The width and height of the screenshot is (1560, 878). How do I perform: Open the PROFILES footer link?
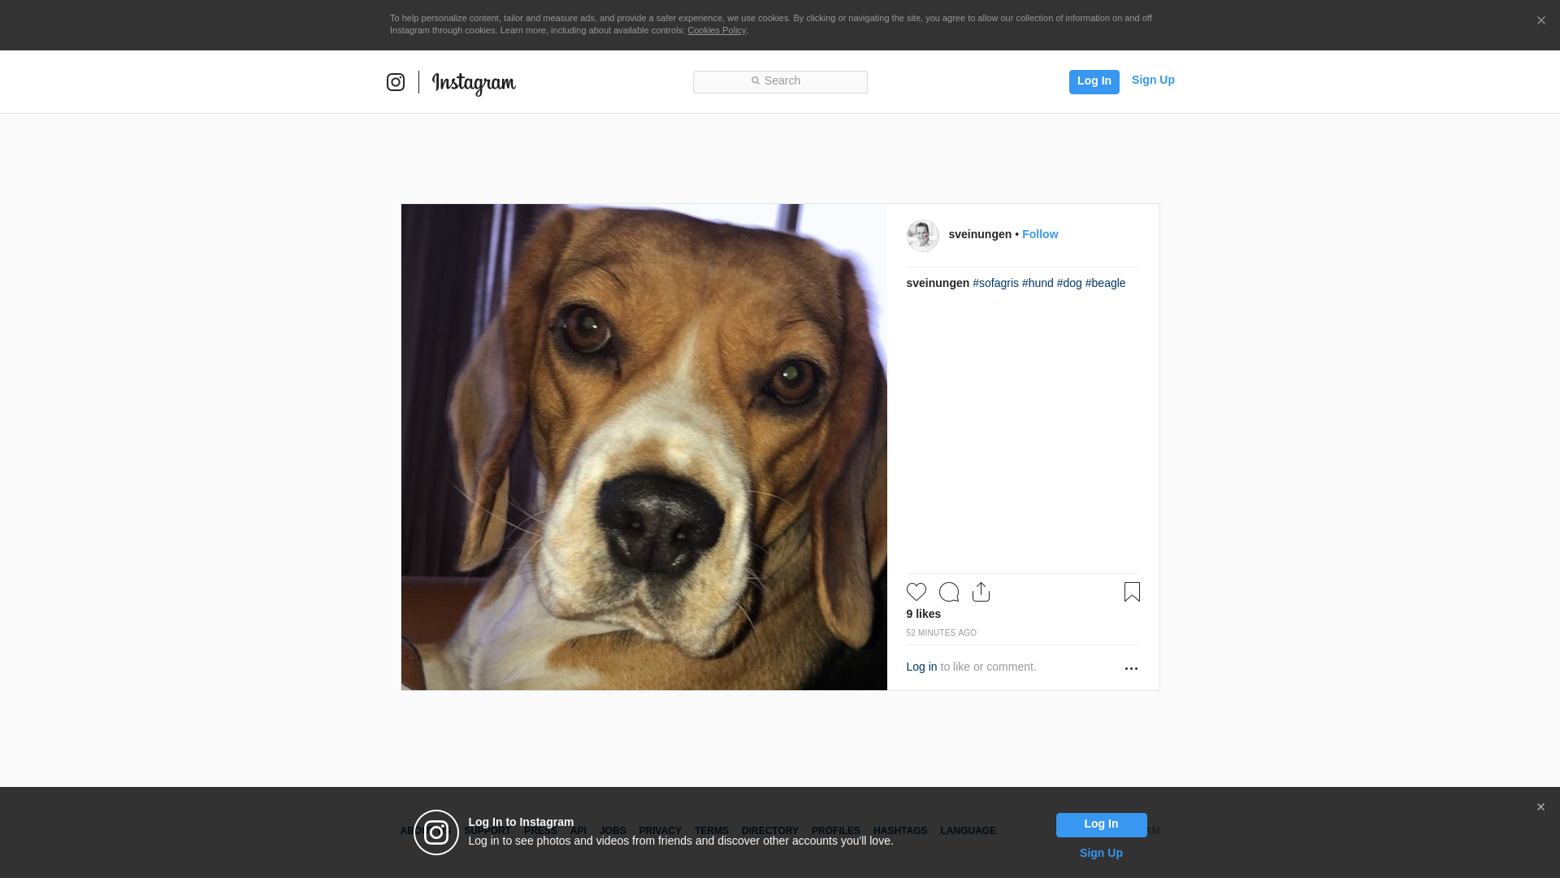coord(835,831)
